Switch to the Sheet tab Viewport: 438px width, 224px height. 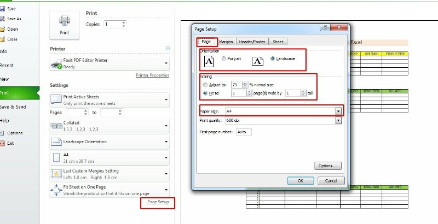[x=278, y=42]
